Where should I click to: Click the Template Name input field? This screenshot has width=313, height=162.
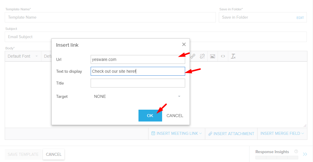click(x=110, y=17)
